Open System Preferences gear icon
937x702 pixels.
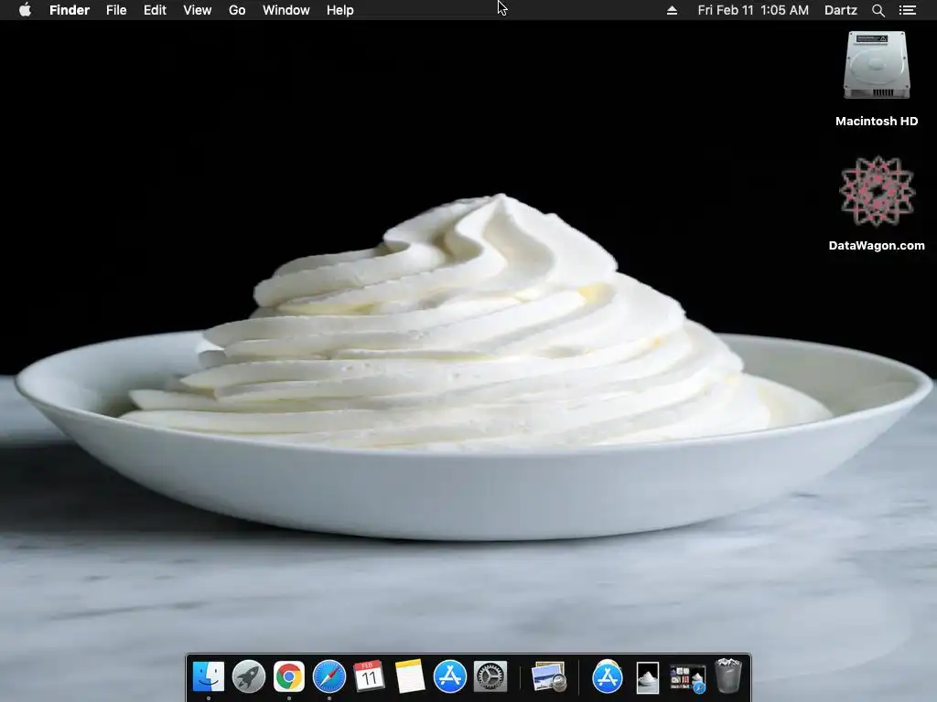(490, 676)
